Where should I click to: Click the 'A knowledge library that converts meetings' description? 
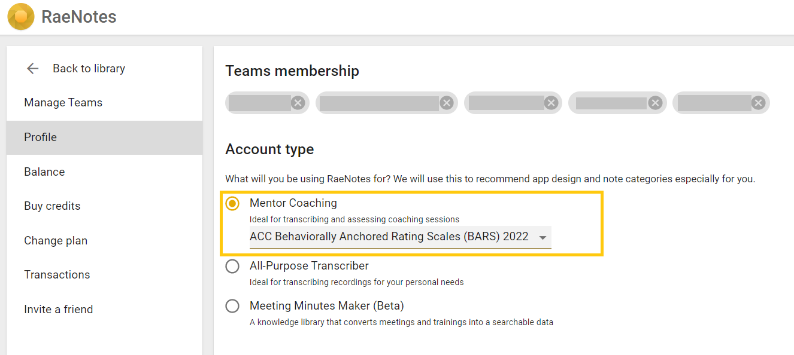click(x=401, y=322)
